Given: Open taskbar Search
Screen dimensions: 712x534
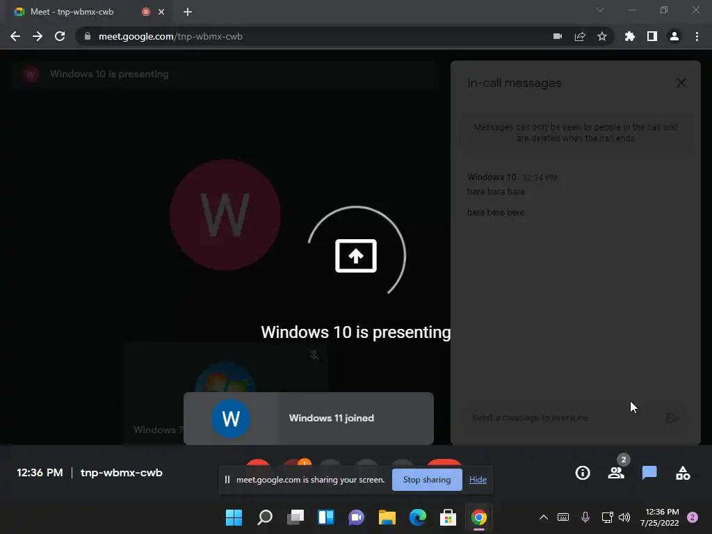Looking at the screenshot, I should [x=265, y=517].
